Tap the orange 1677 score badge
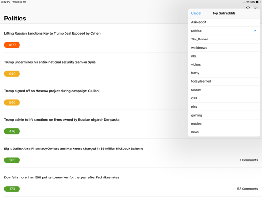This screenshot has width=262, height=197. 12,45
